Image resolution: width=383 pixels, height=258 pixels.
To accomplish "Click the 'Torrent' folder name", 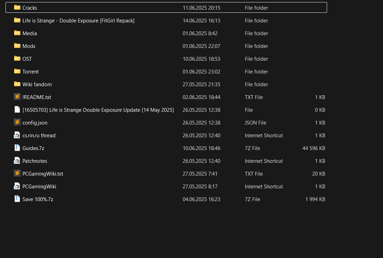I will (x=30, y=72).
